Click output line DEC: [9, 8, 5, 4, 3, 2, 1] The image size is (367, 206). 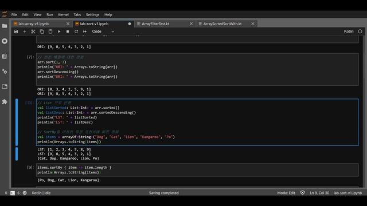[64, 47]
